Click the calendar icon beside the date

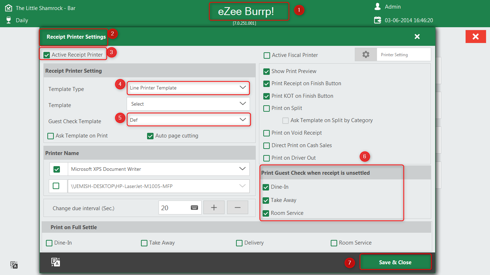tap(378, 20)
